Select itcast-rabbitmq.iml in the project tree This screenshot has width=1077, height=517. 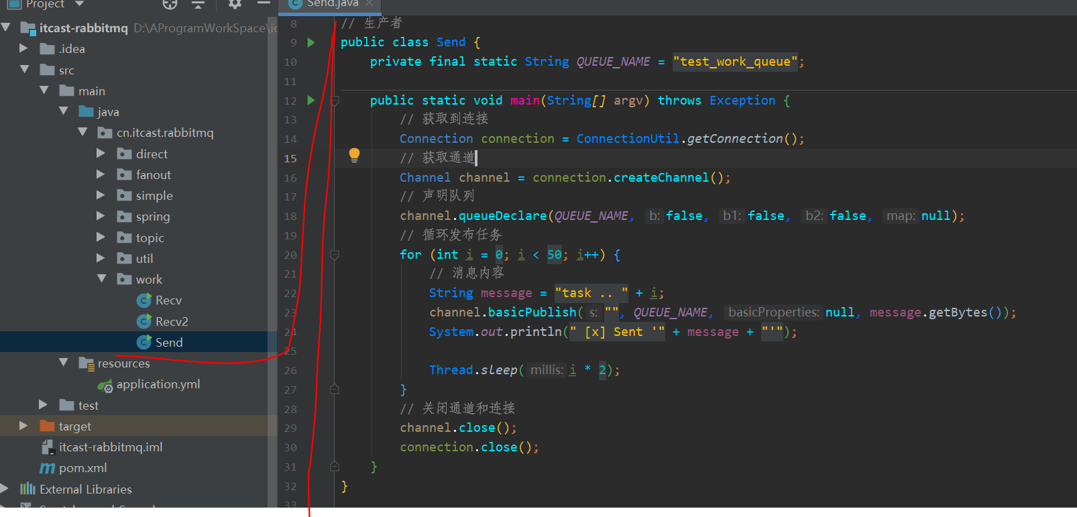pos(111,447)
